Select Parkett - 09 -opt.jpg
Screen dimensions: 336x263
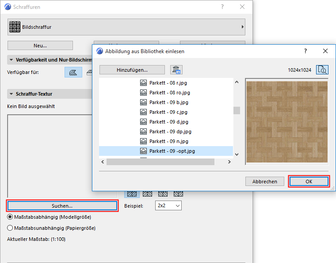pos(166,151)
